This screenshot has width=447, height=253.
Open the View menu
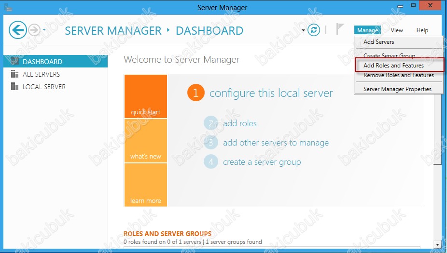[396, 30]
